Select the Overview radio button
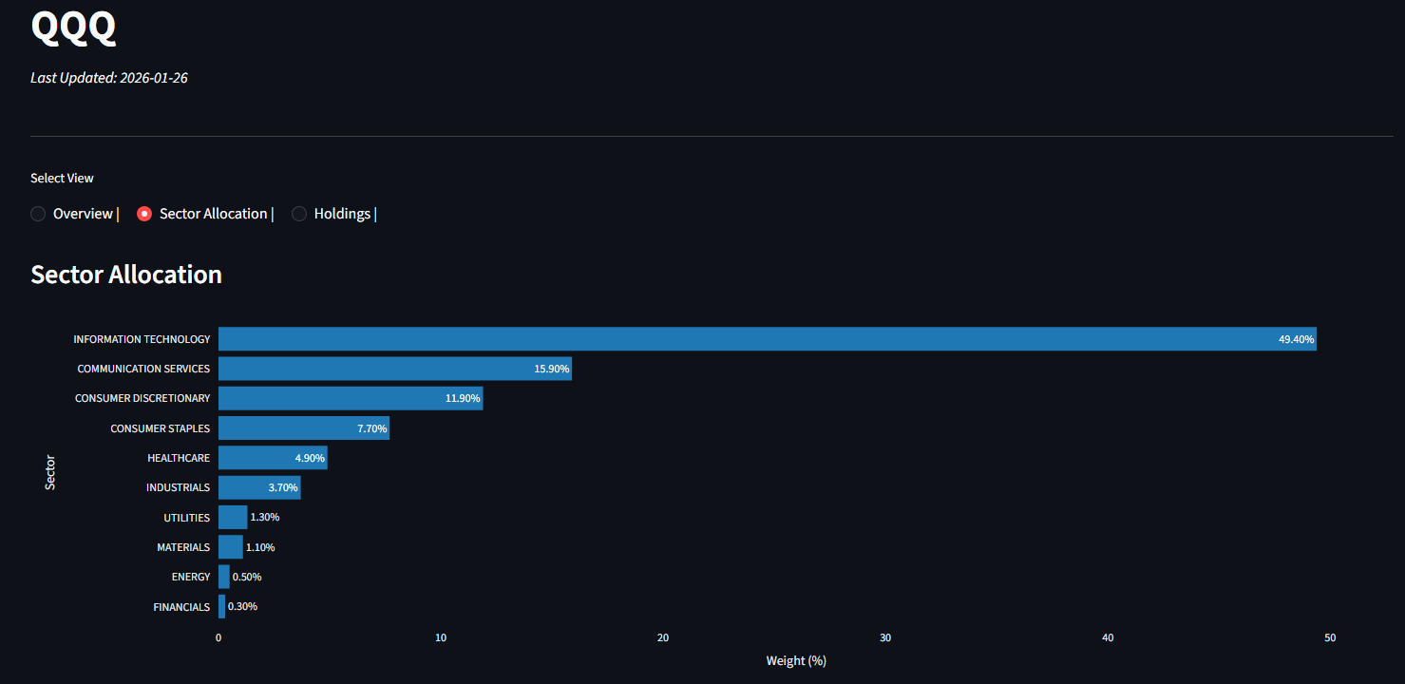The height and width of the screenshot is (684, 1405). (37, 213)
